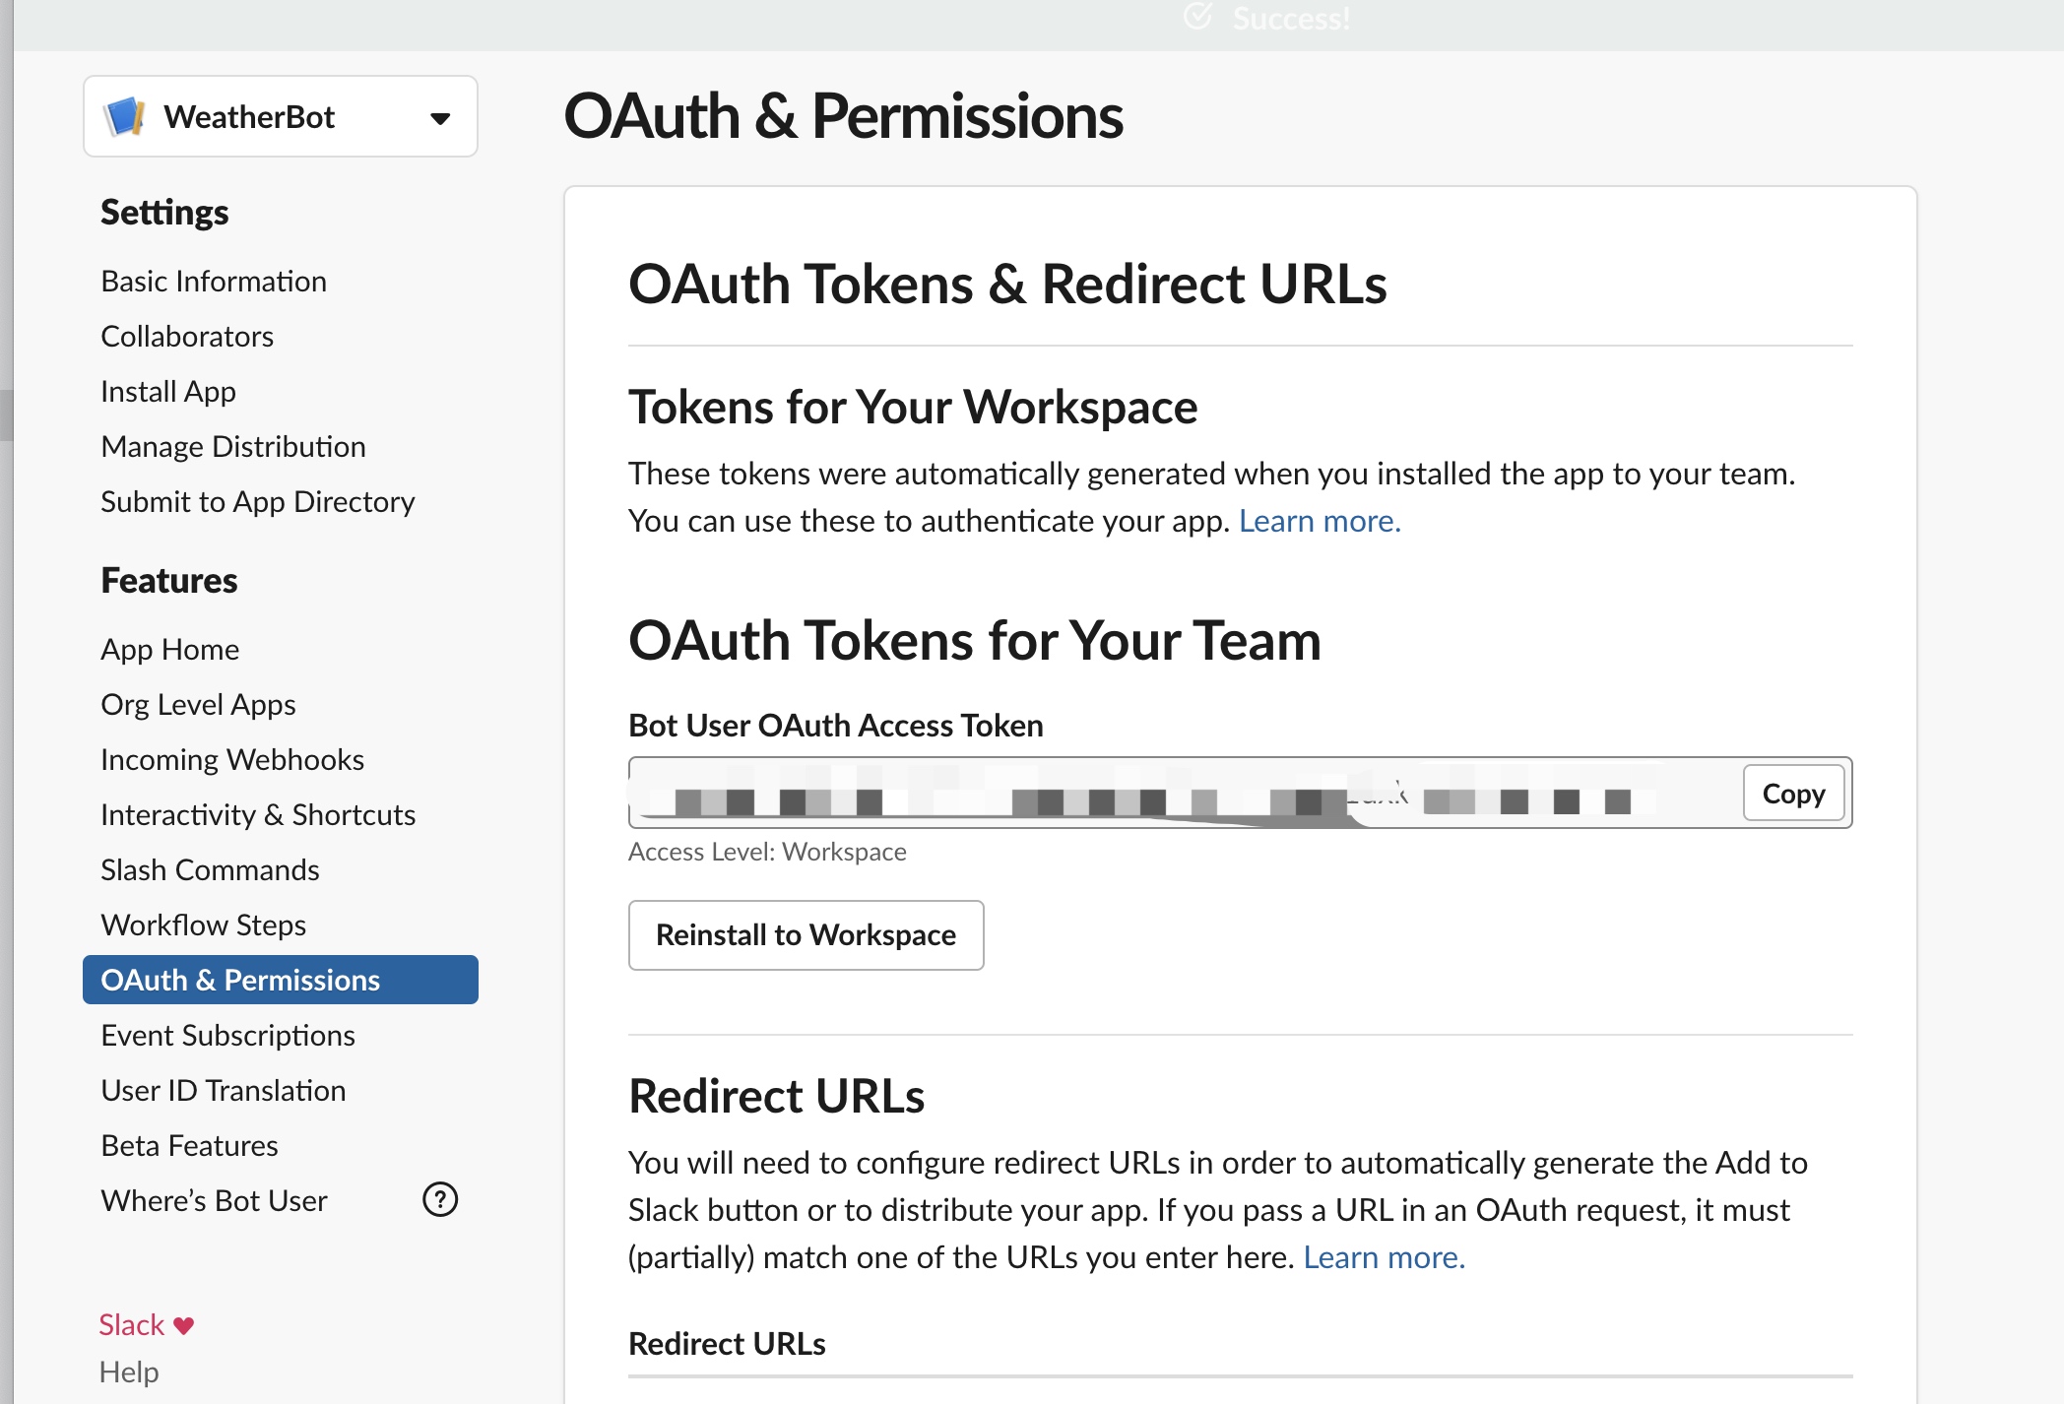The width and height of the screenshot is (2064, 1404).
Task: Open the Help link at bottom
Action: coord(129,1372)
